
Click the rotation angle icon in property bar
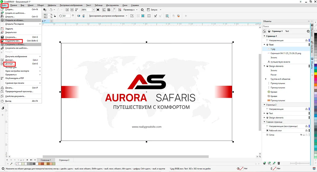[x=60, y=16]
